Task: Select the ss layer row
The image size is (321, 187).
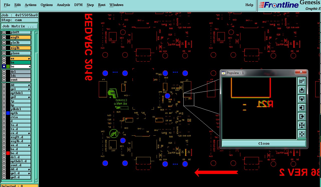Action: (20, 58)
